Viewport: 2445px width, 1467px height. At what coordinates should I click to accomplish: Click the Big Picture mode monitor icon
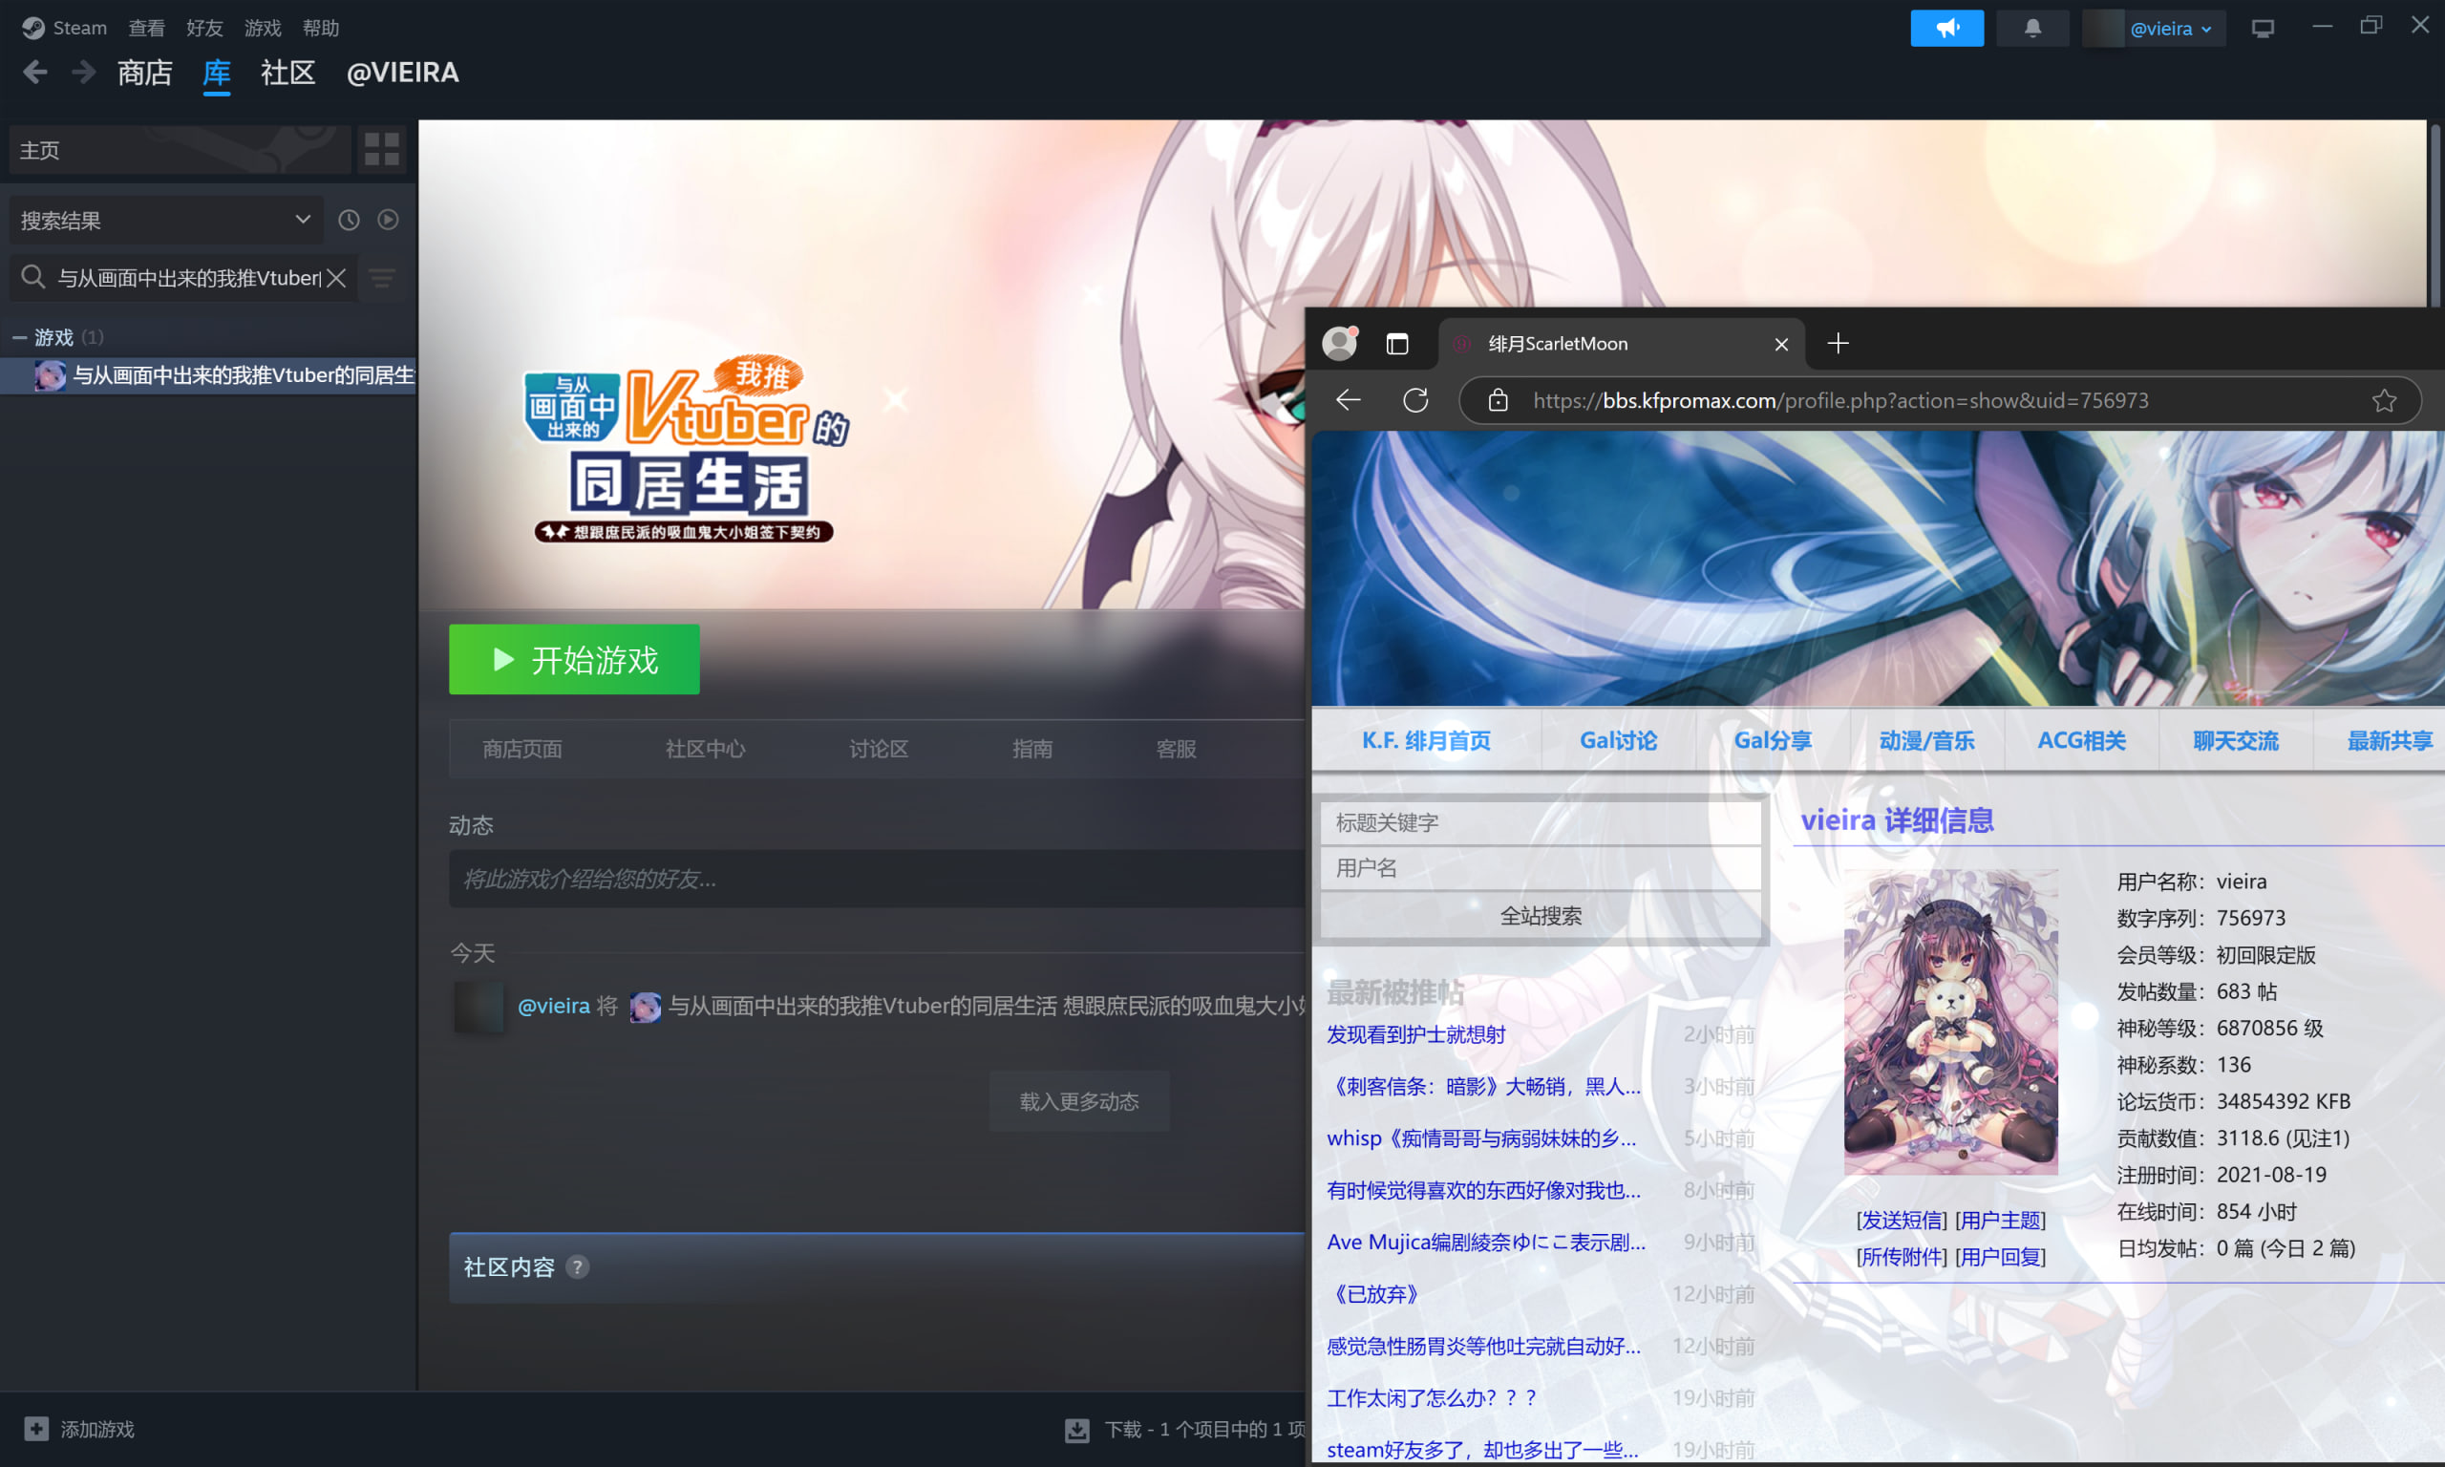2263,28
